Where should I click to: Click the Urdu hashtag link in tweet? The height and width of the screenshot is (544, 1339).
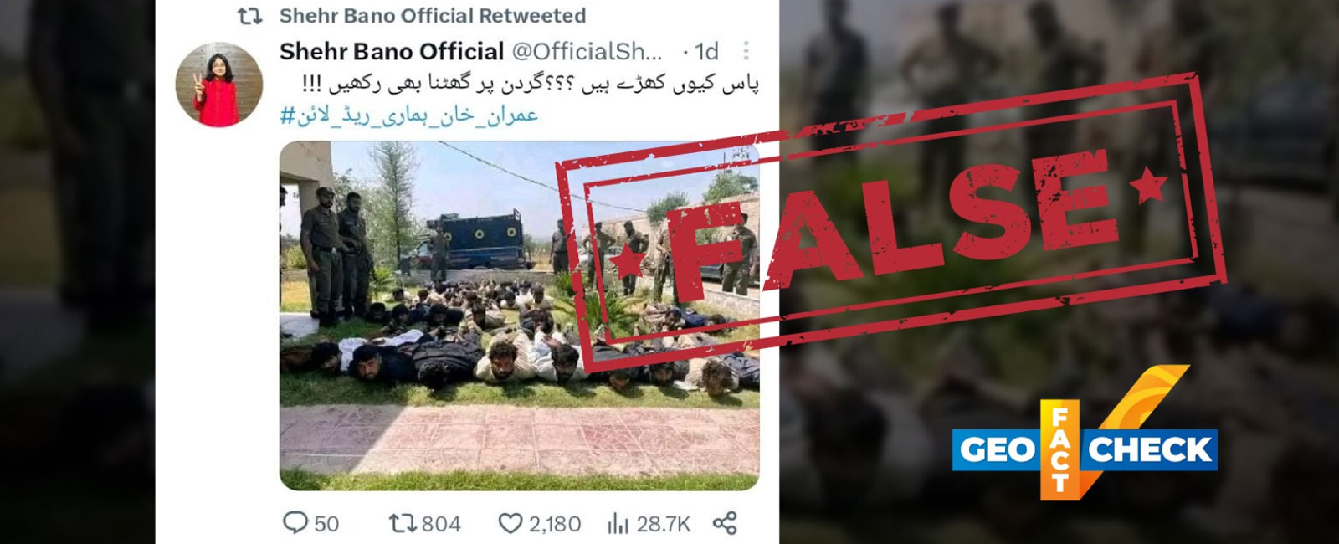[408, 115]
